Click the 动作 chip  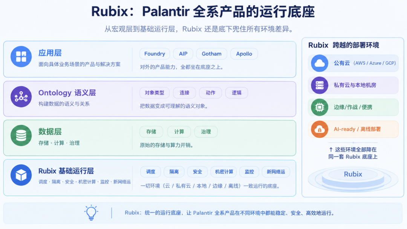[x=211, y=93]
